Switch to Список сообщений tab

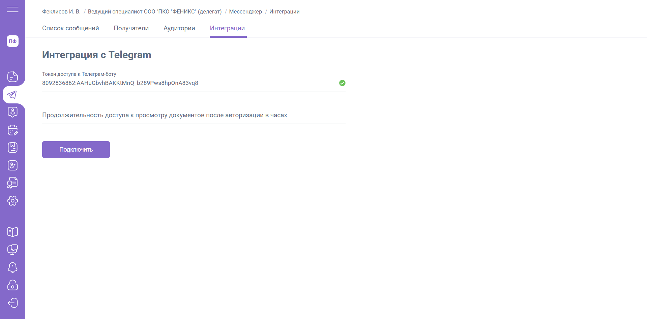70,28
